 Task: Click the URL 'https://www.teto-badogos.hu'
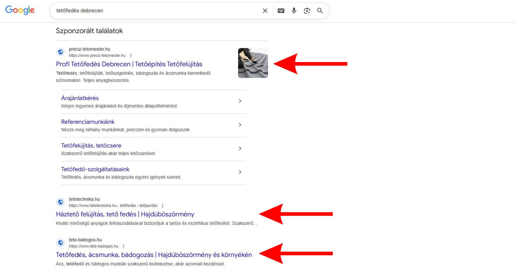94,246
